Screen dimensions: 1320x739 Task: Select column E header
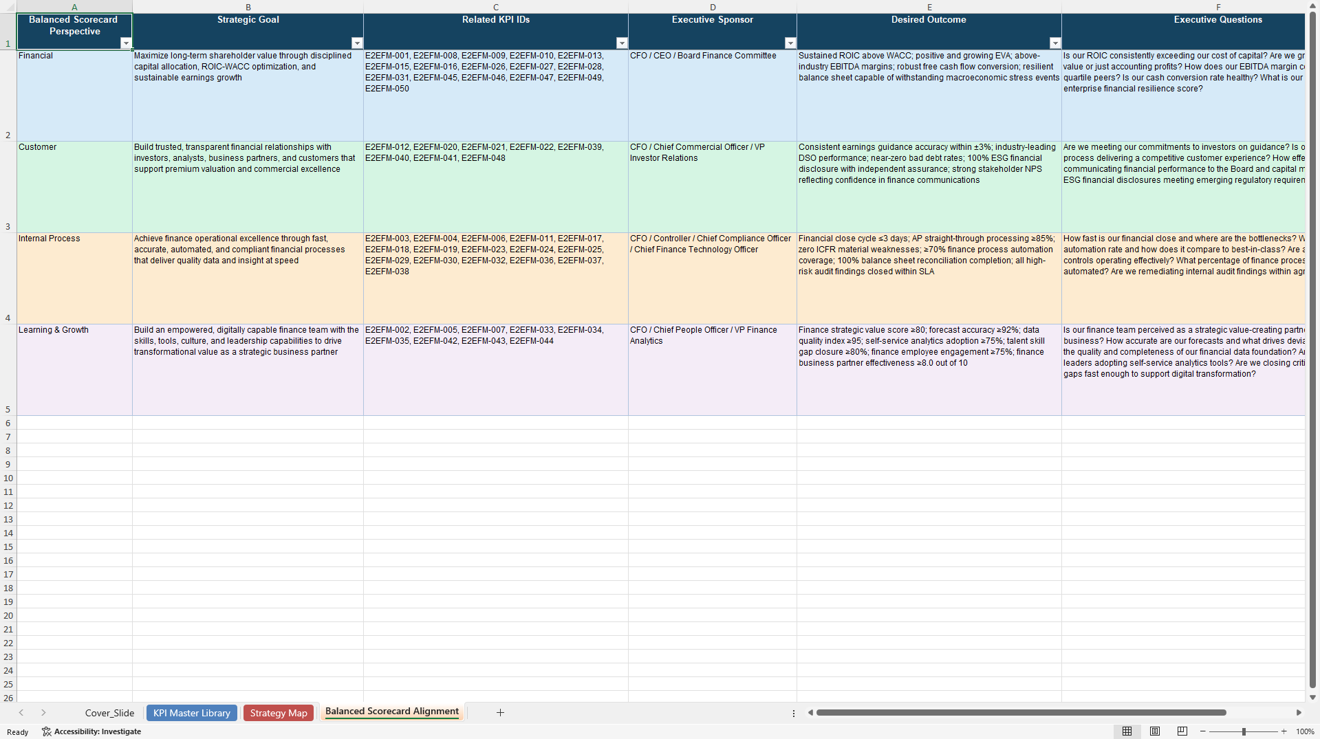[929, 7]
